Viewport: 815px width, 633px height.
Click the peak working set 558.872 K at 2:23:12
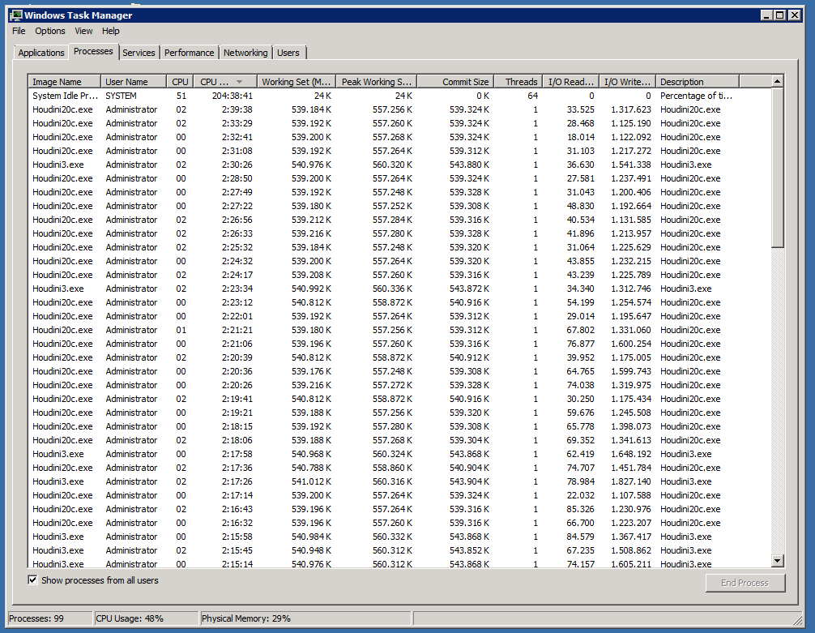coord(392,302)
